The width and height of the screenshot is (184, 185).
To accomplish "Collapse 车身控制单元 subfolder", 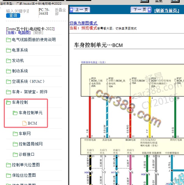I will pyautogui.click(x=15, y=113).
